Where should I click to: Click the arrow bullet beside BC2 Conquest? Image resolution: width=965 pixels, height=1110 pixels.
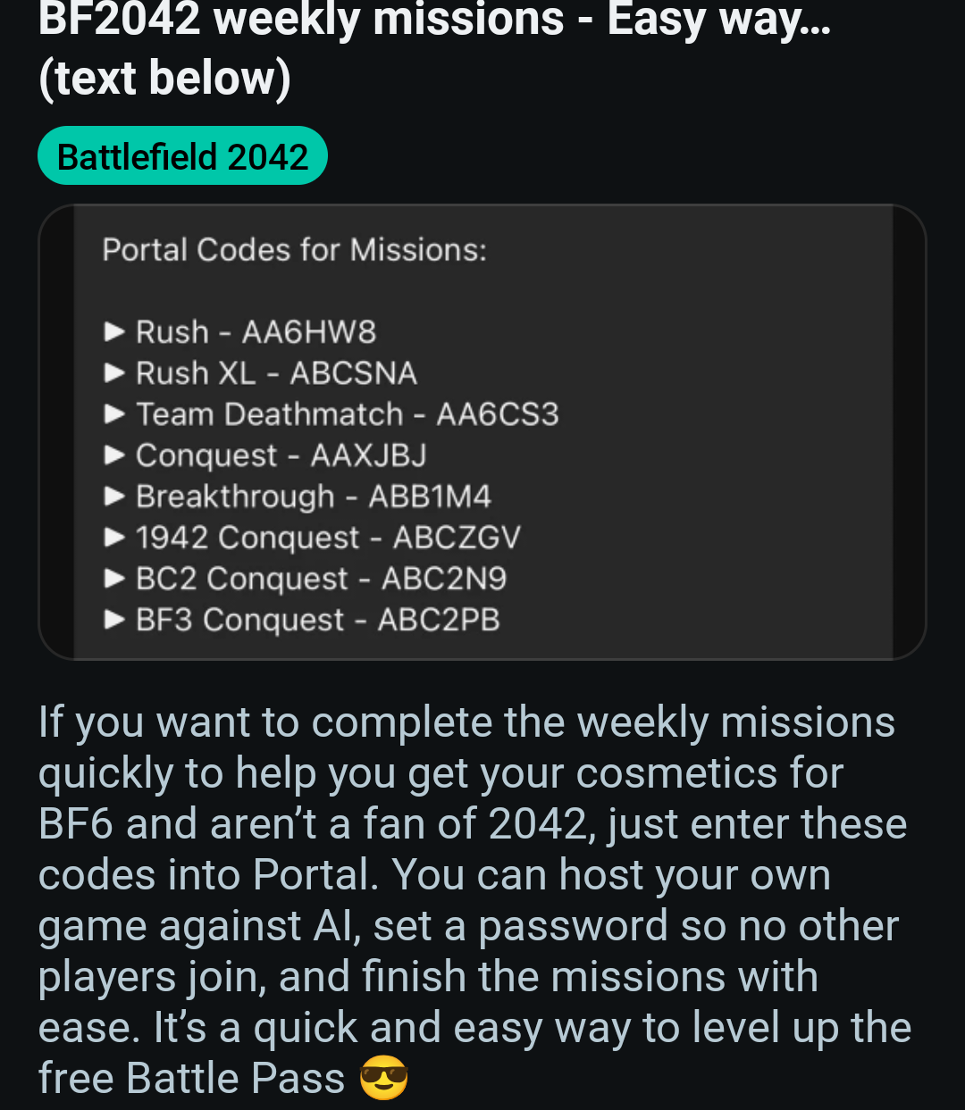(114, 579)
